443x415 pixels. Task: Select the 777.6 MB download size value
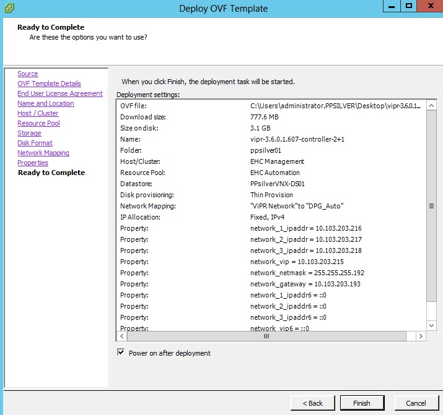click(x=265, y=117)
